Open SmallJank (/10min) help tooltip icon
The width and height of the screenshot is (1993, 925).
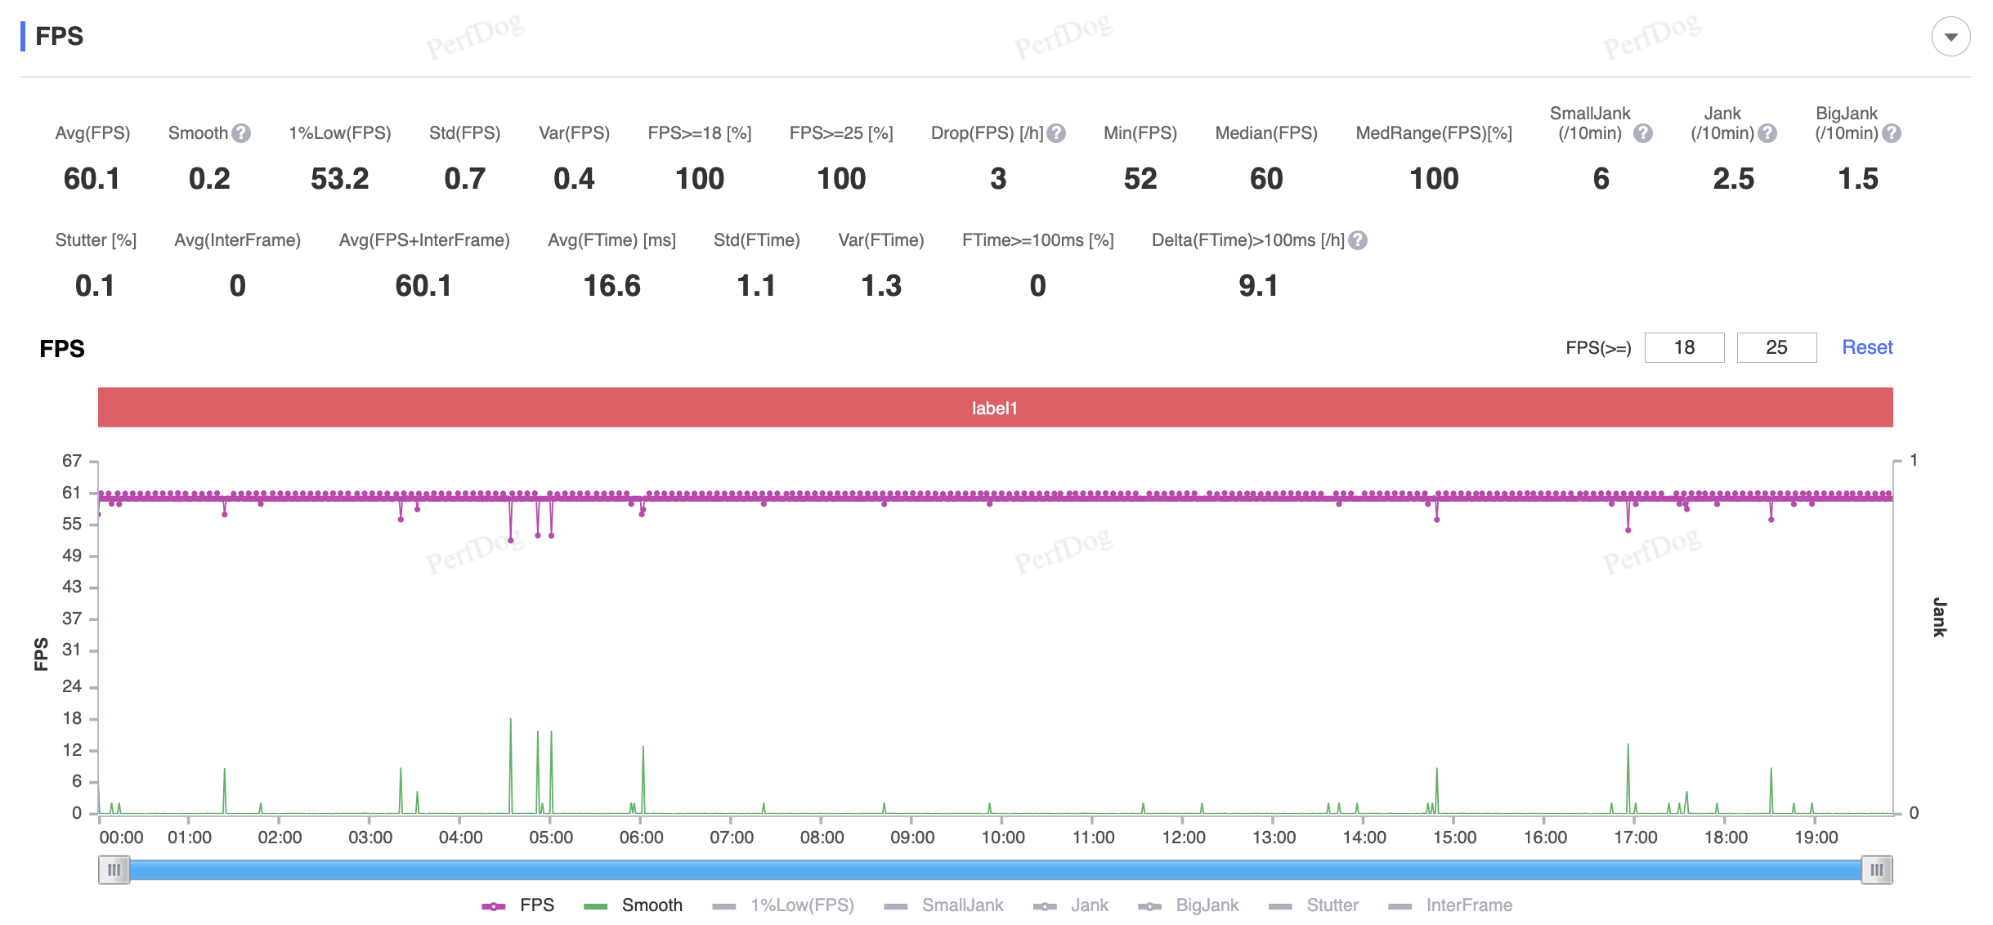pos(1643,133)
